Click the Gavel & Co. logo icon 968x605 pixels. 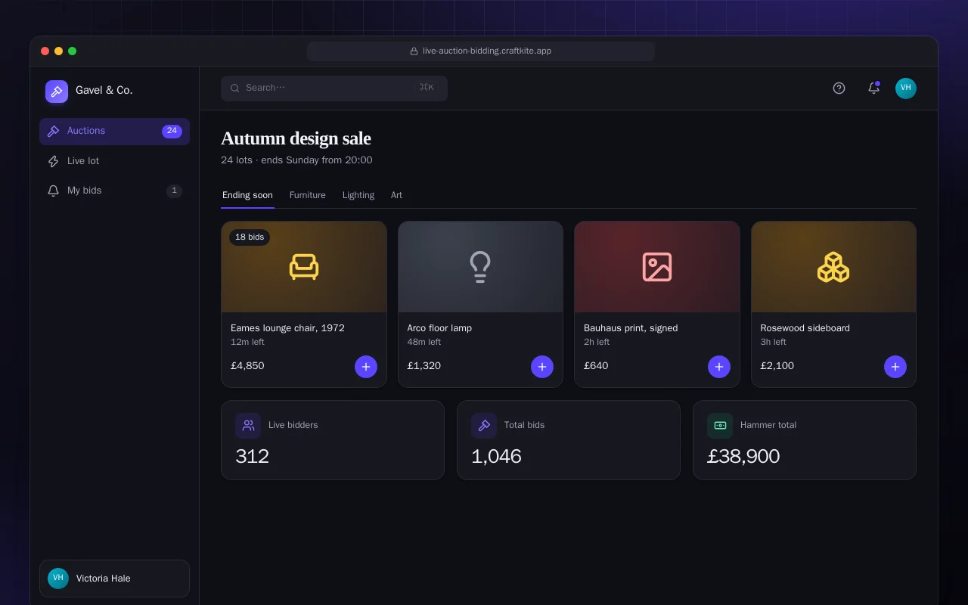click(x=57, y=92)
